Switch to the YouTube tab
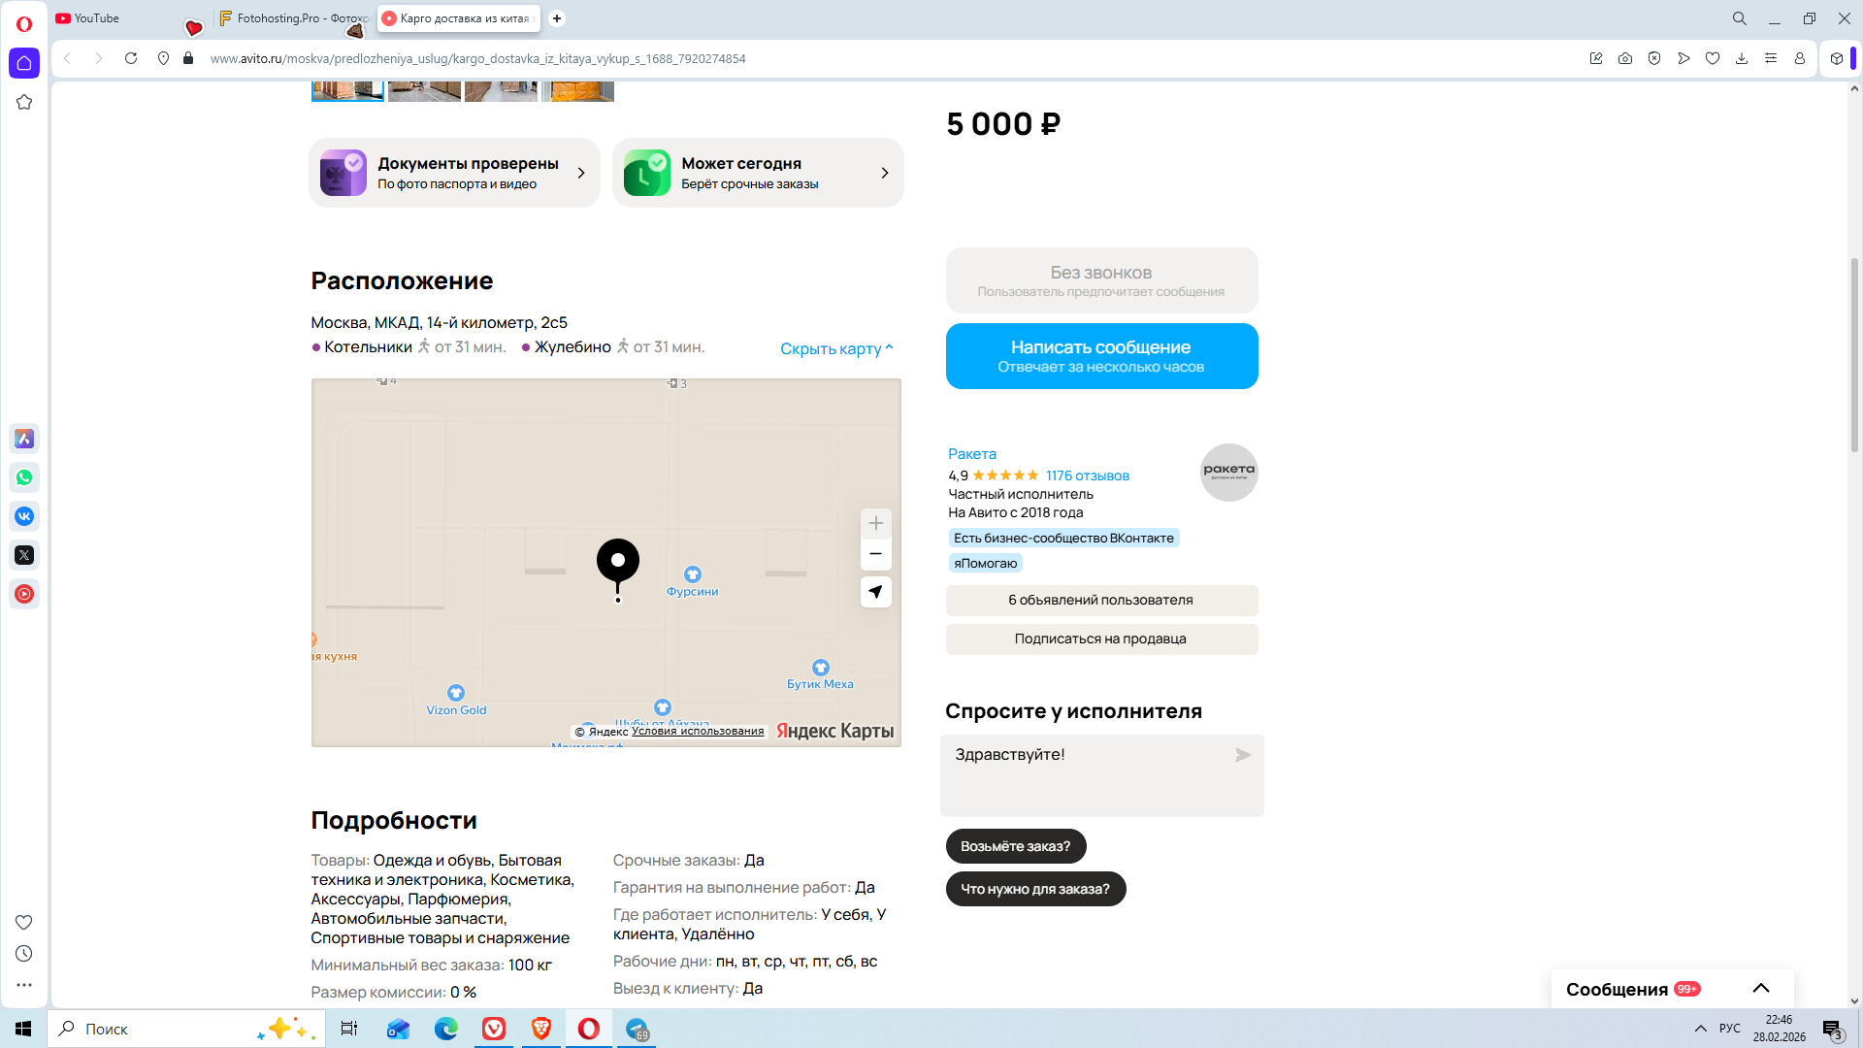The height and width of the screenshot is (1048, 1863). 97,18
